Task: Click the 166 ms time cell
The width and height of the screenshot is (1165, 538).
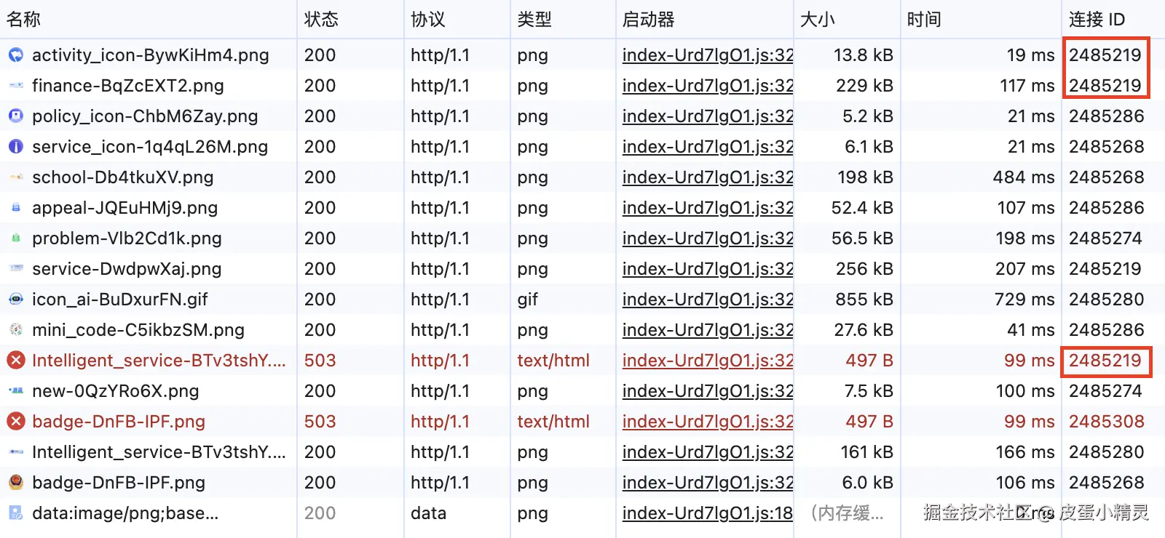Action: tap(1025, 452)
